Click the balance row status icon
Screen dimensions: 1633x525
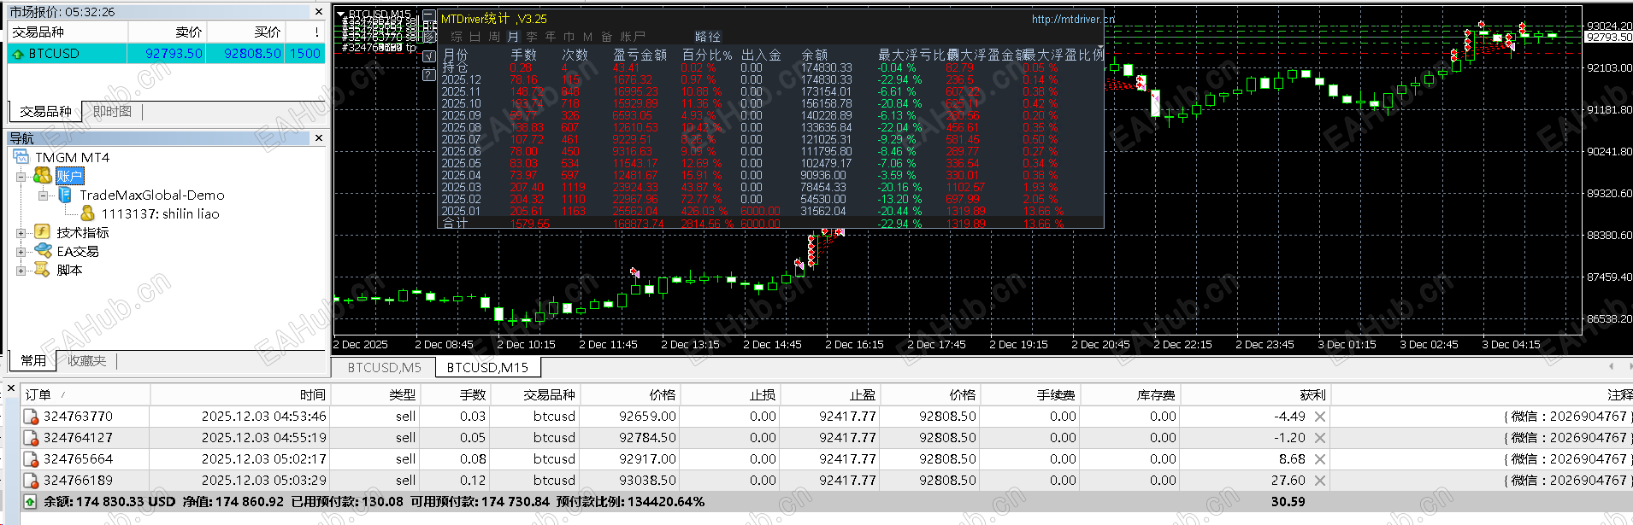pos(30,502)
